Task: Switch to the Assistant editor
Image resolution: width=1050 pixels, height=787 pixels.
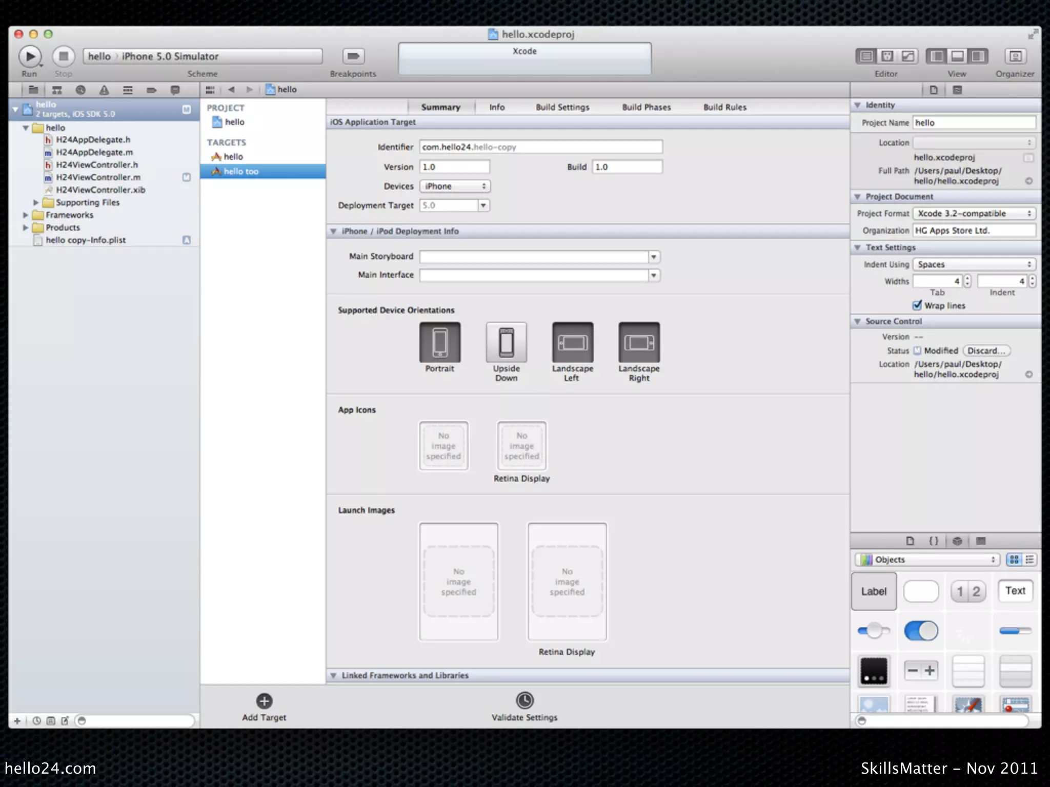Action: tap(887, 56)
